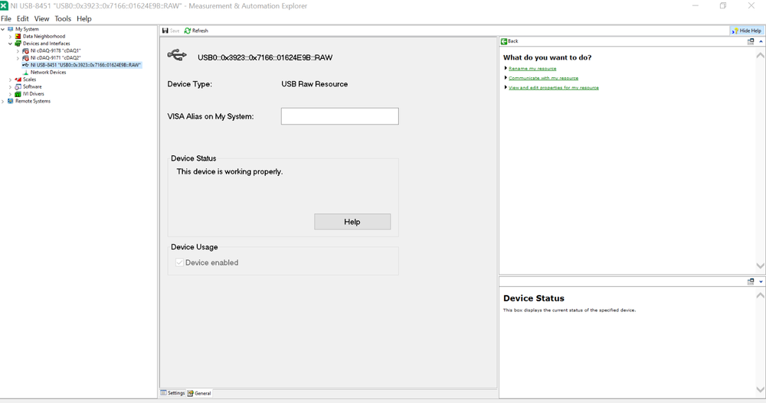Viewport: 766px width, 403px height.
Task: Open the Tools menu
Action: click(x=63, y=18)
